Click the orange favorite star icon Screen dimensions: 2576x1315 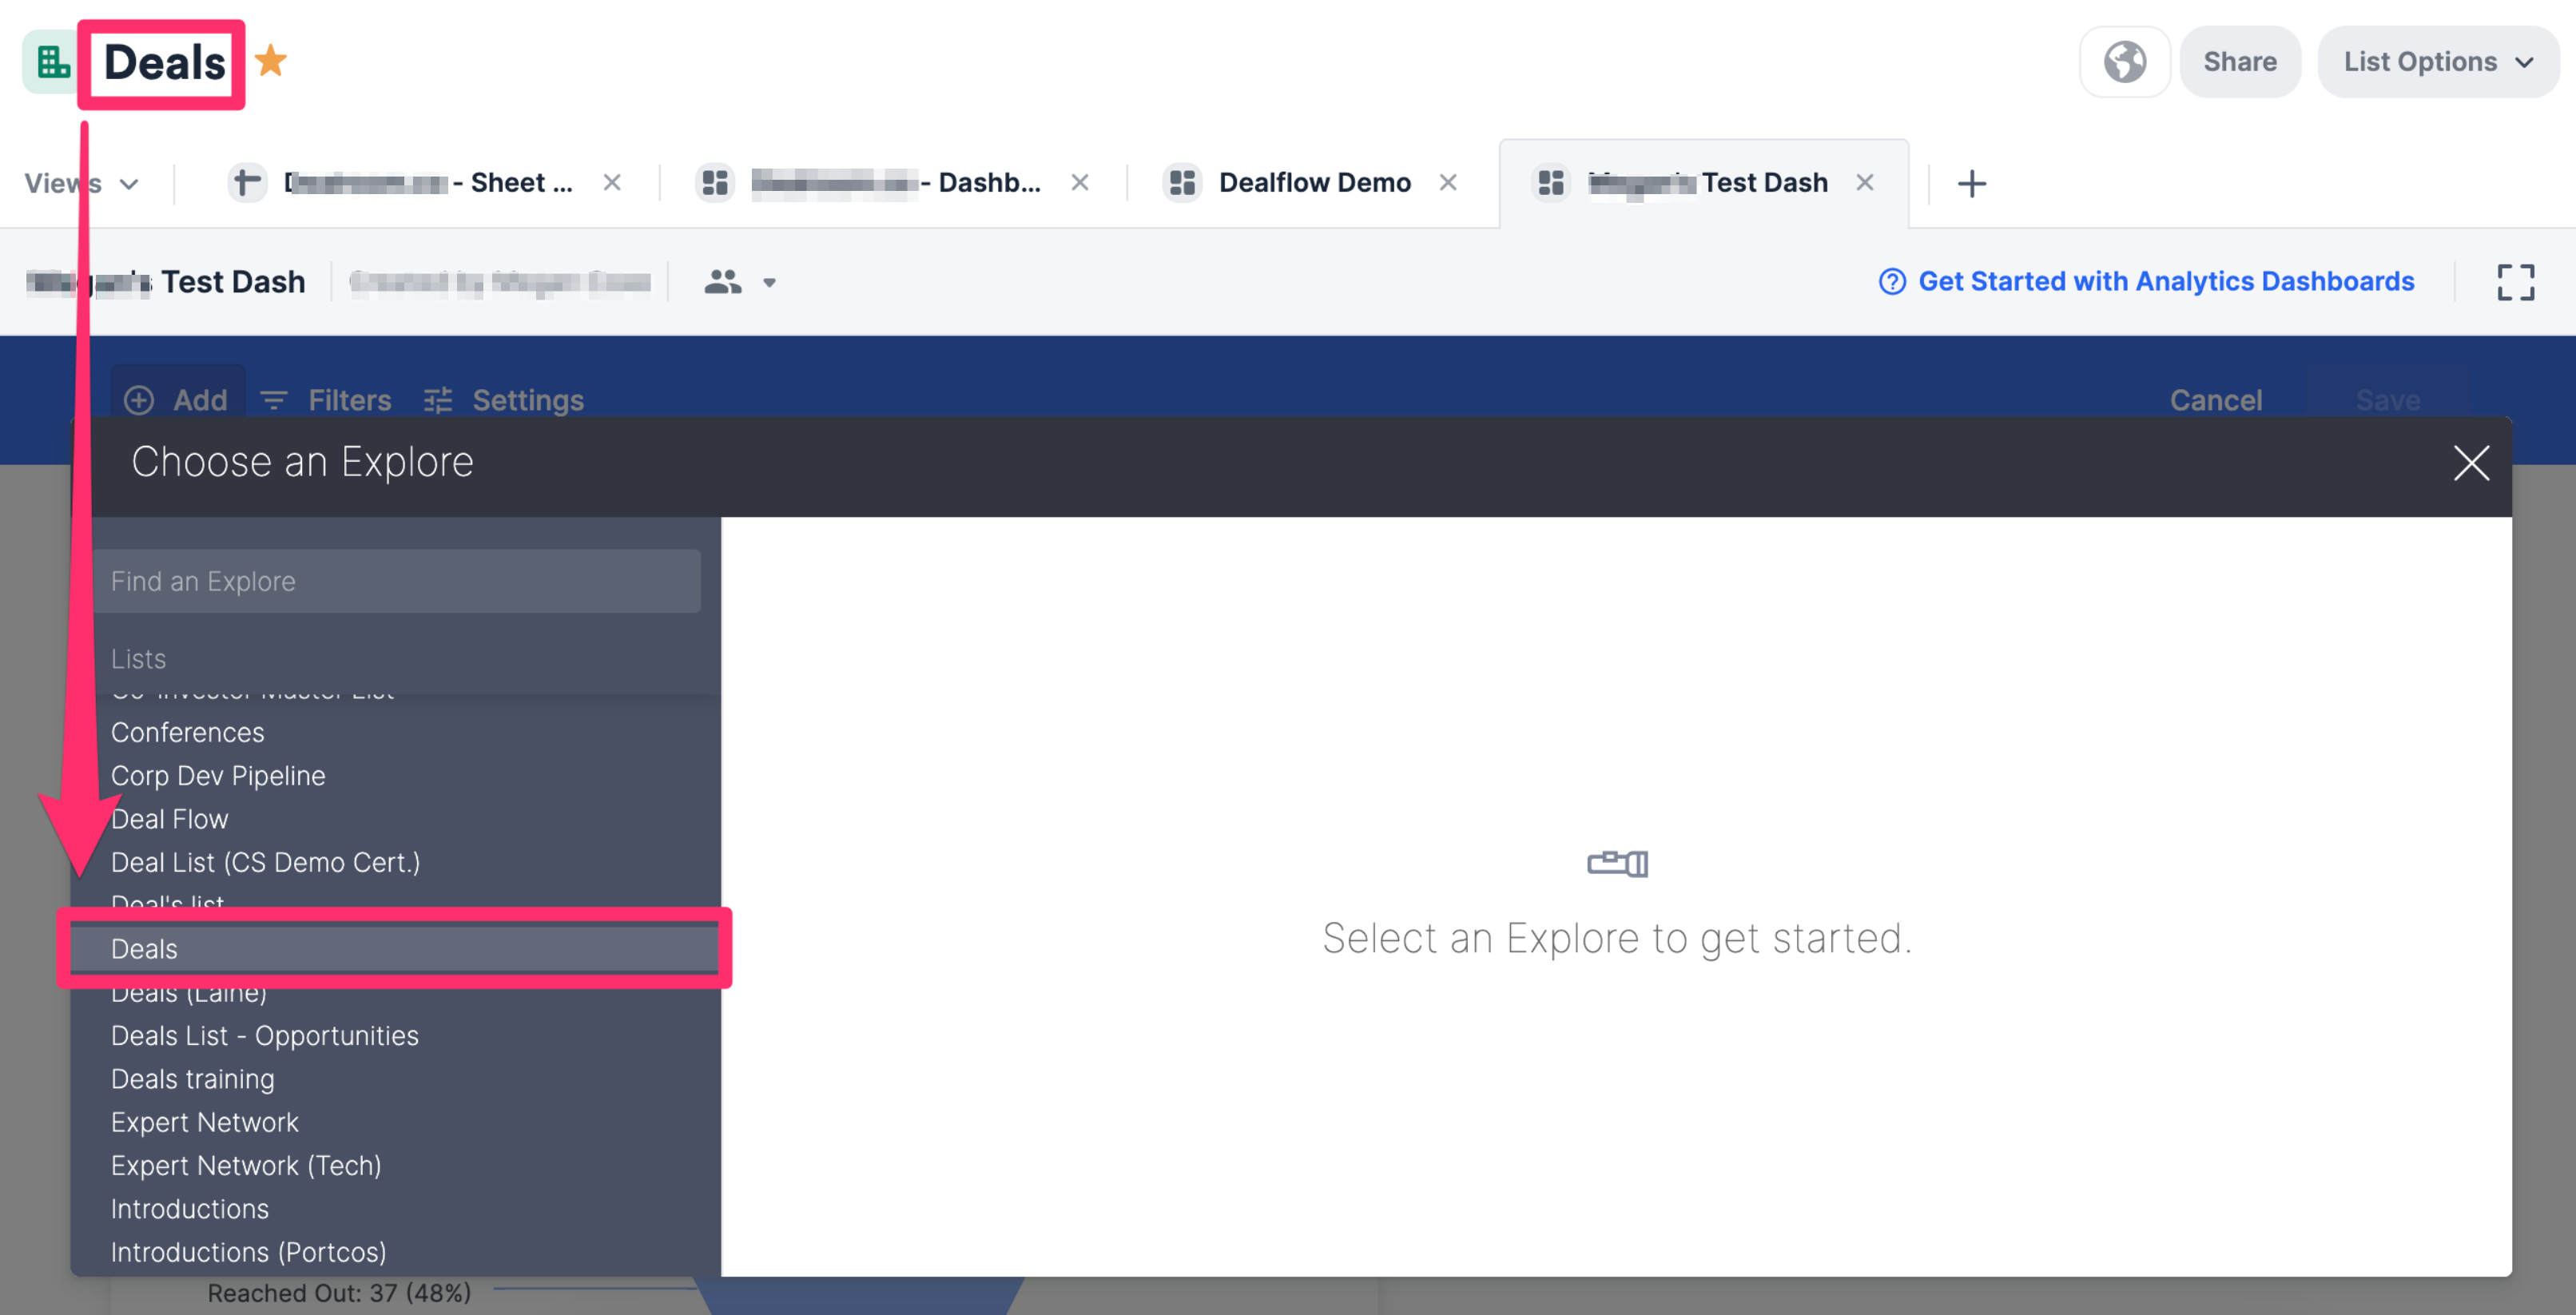270,62
